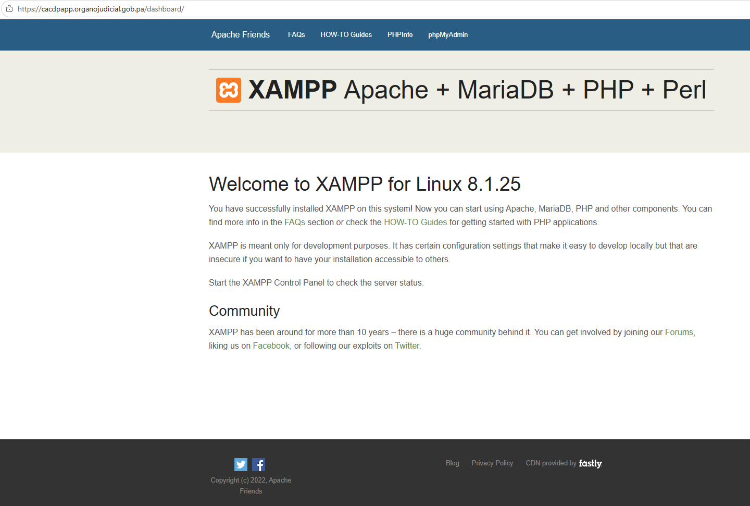Image resolution: width=750 pixels, height=506 pixels.
Task: Open the Twitter icon in footer
Action: click(241, 464)
